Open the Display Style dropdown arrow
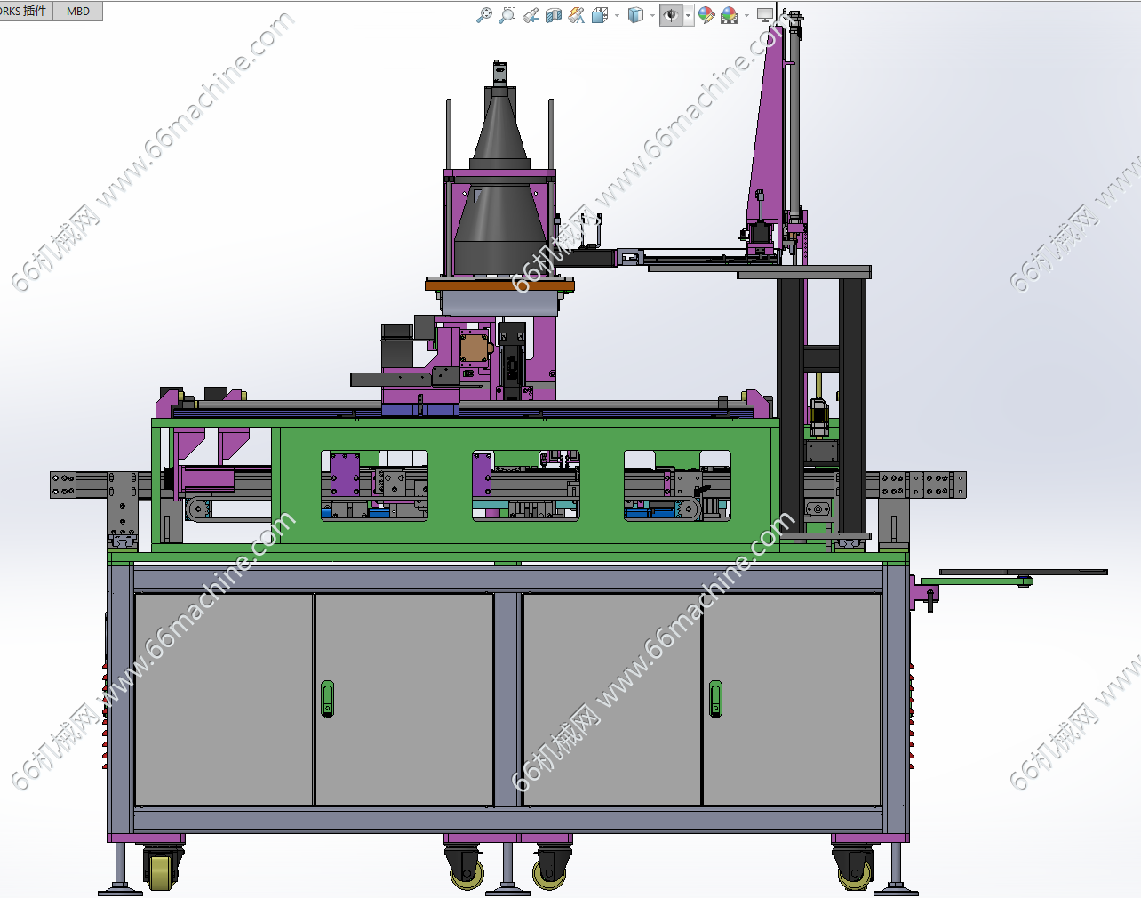This screenshot has height=898, width=1141. 652,15
